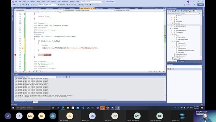Select HomeController.cs in Solution Explorer
216x122 pixels.
[181, 27]
